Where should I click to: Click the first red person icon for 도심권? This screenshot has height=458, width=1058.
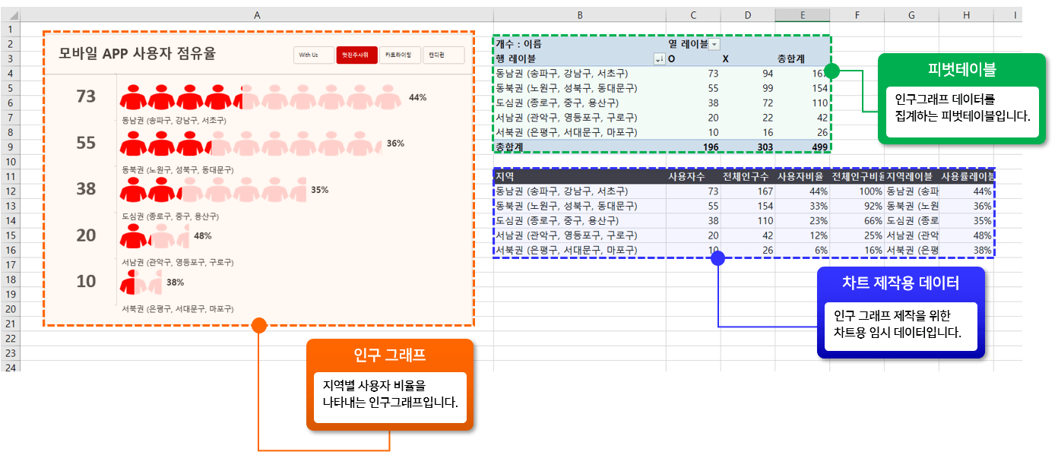click(133, 191)
